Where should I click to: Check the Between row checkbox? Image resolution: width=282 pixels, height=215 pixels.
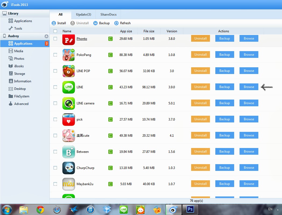[55, 151]
